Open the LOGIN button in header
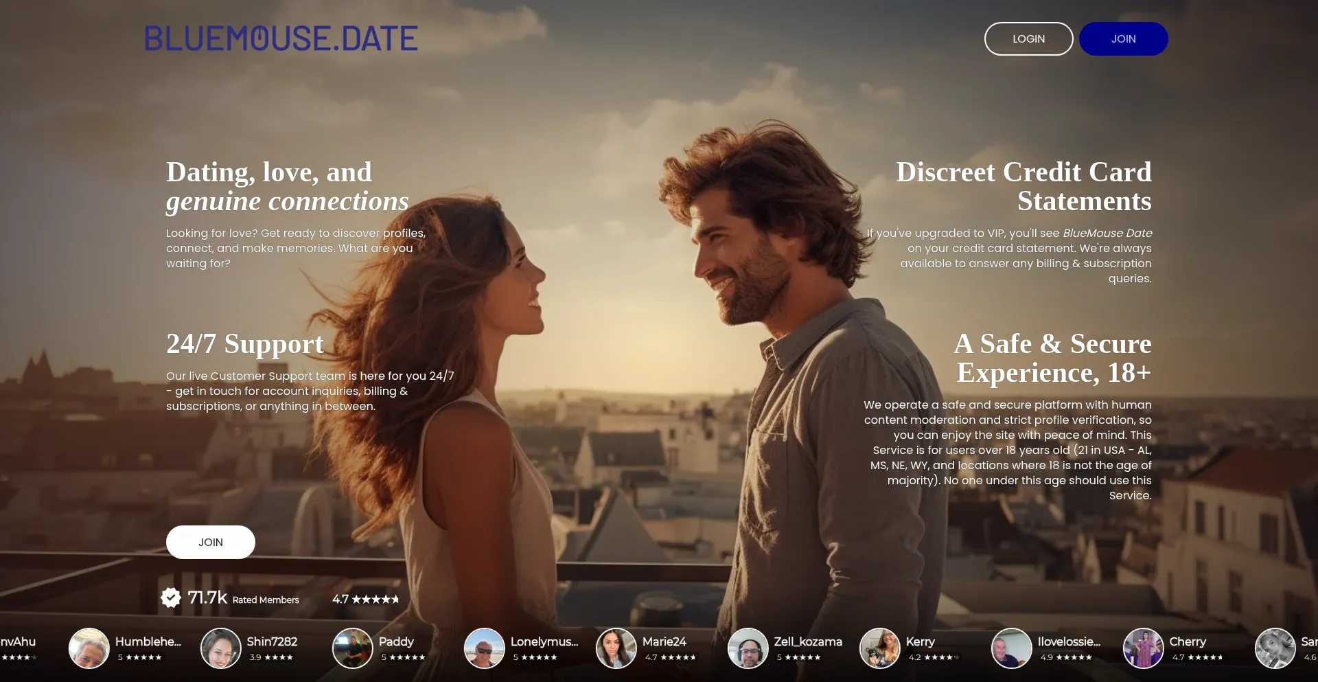 point(1028,39)
